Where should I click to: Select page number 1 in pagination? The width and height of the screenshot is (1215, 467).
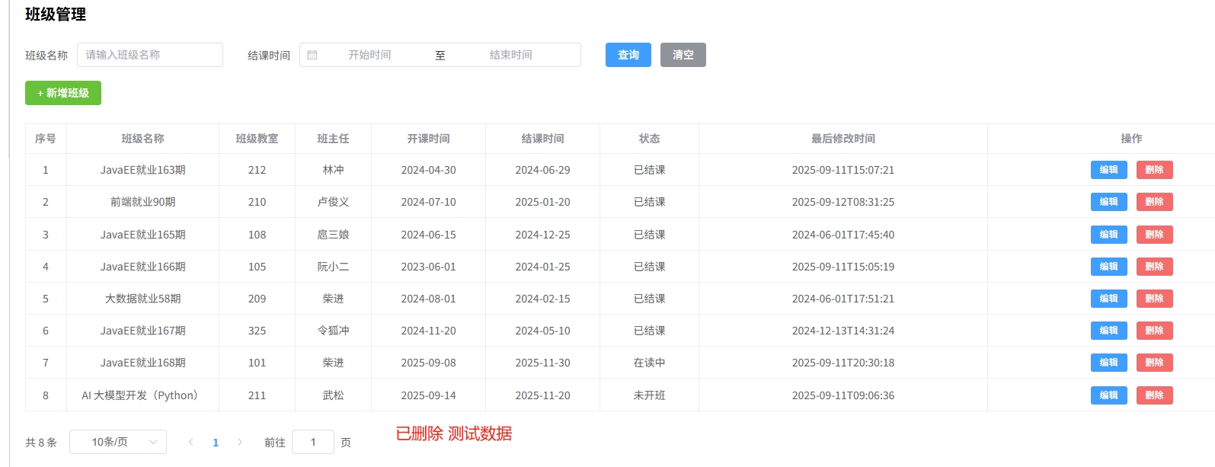coord(216,442)
